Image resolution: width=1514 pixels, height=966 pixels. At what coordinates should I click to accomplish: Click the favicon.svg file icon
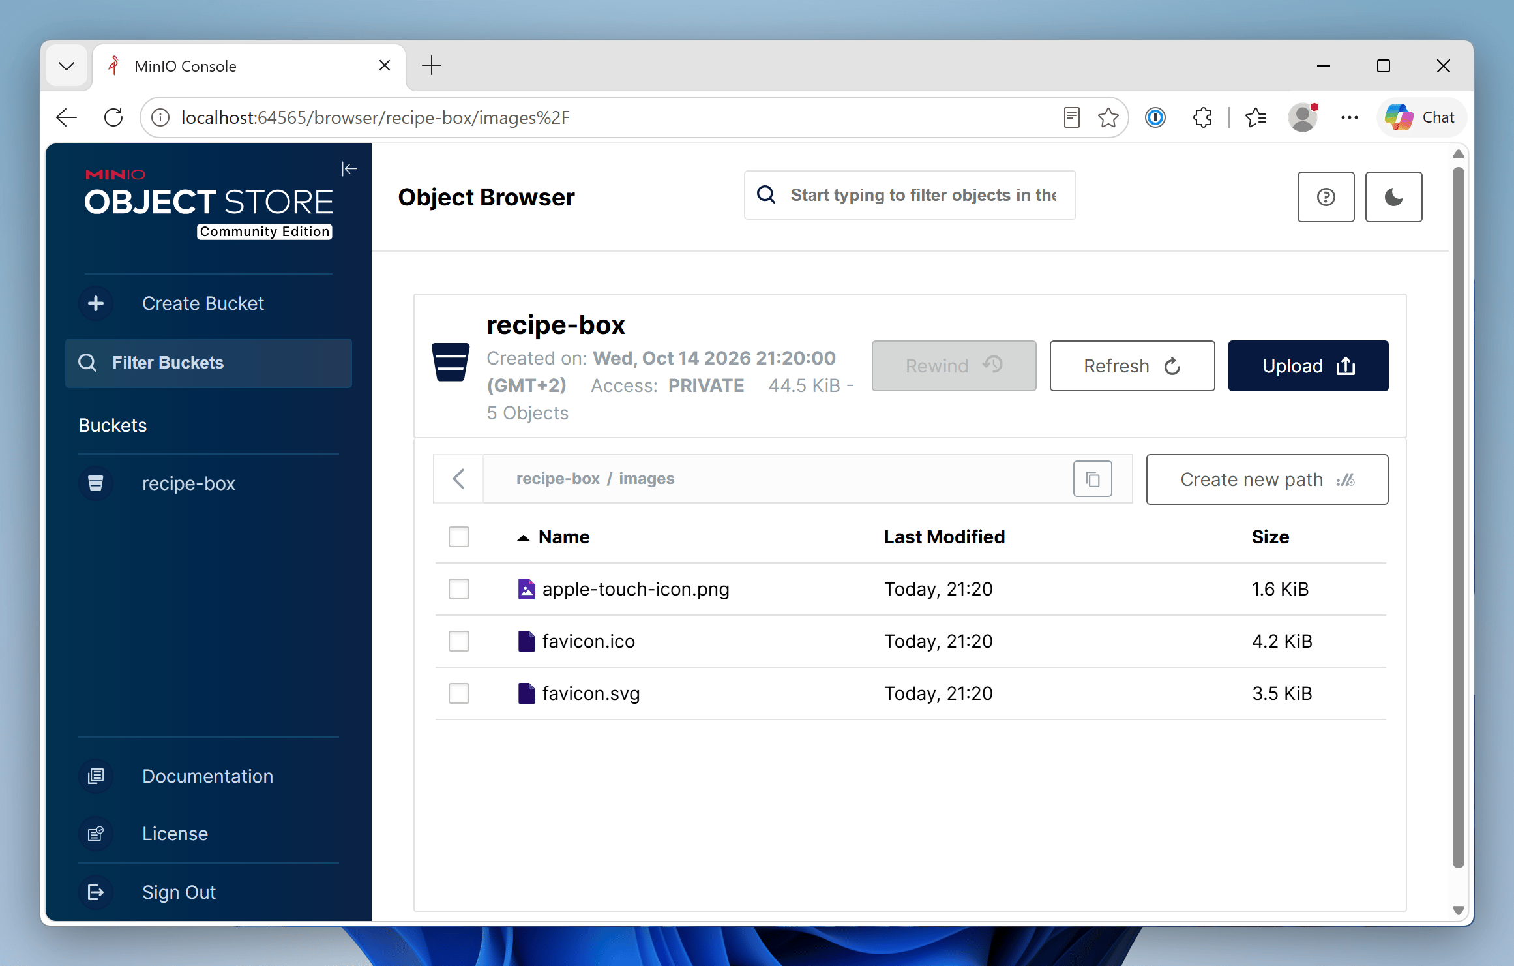tap(526, 693)
